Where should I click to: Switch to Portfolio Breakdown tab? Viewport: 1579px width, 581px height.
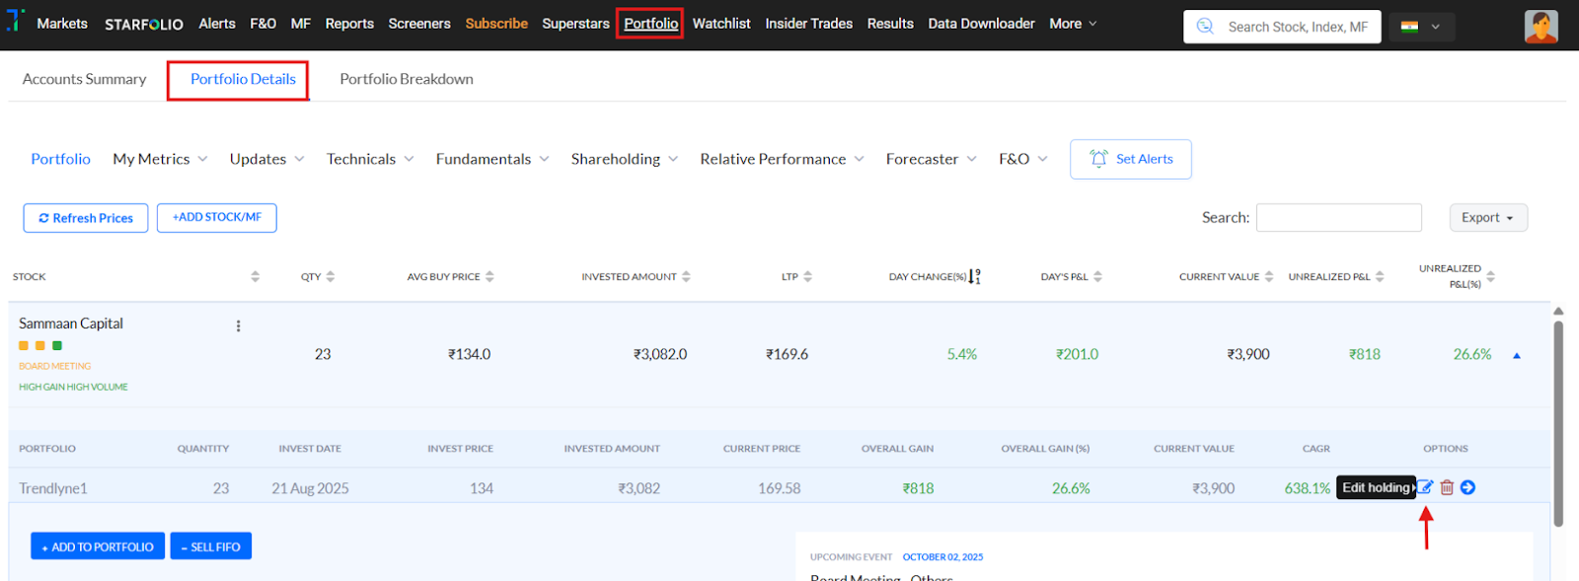click(407, 79)
